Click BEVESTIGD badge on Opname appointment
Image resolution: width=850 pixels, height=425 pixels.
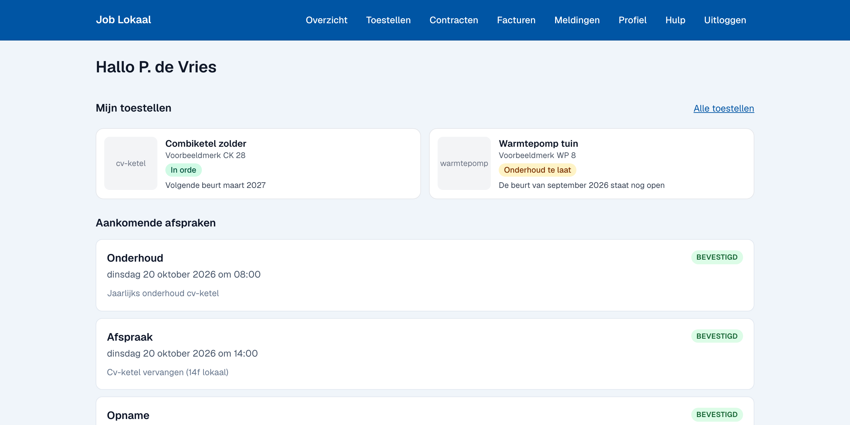(717, 415)
